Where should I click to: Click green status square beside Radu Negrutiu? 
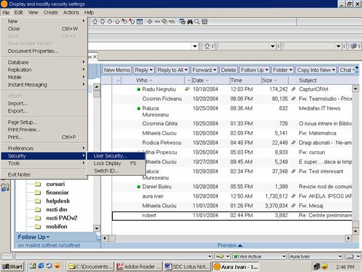click(x=139, y=89)
